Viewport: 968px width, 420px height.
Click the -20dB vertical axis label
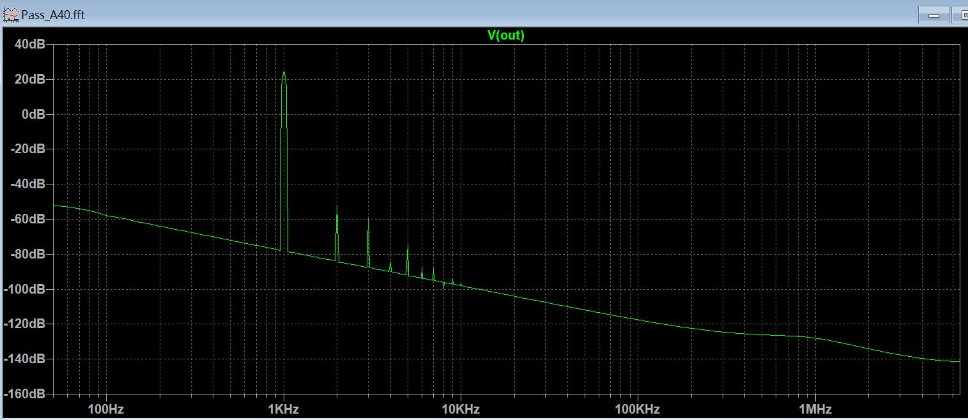27,149
